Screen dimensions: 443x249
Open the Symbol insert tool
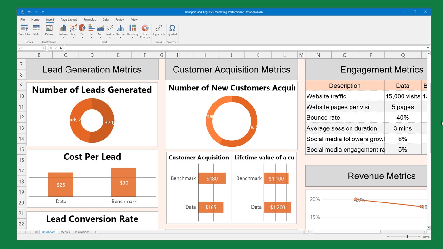point(172,31)
